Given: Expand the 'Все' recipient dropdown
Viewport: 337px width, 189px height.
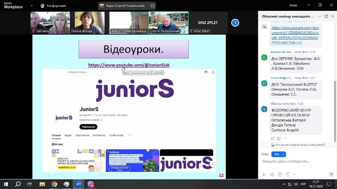Looking at the screenshot, I should tap(278, 154).
